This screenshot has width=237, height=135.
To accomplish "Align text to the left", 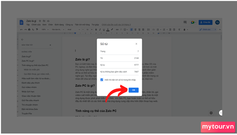I will [x=131, y=30].
